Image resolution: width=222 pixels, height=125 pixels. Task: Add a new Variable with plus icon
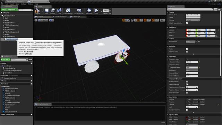pos(32,84)
